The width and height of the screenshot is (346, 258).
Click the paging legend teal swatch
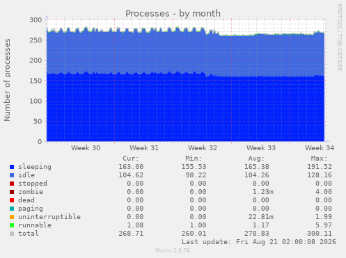(12, 209)
